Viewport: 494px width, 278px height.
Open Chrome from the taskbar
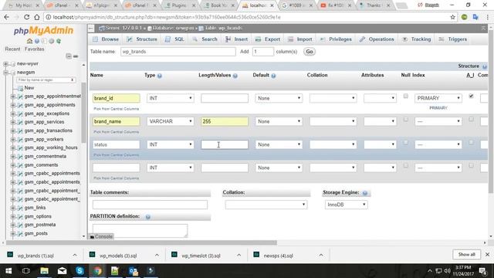pyautogui.click(x=97, y=271)
